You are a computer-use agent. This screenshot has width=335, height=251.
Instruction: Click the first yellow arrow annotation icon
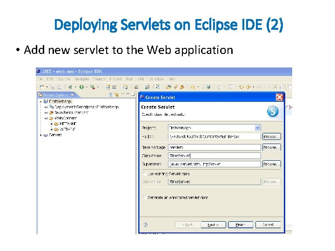point(241,87)
